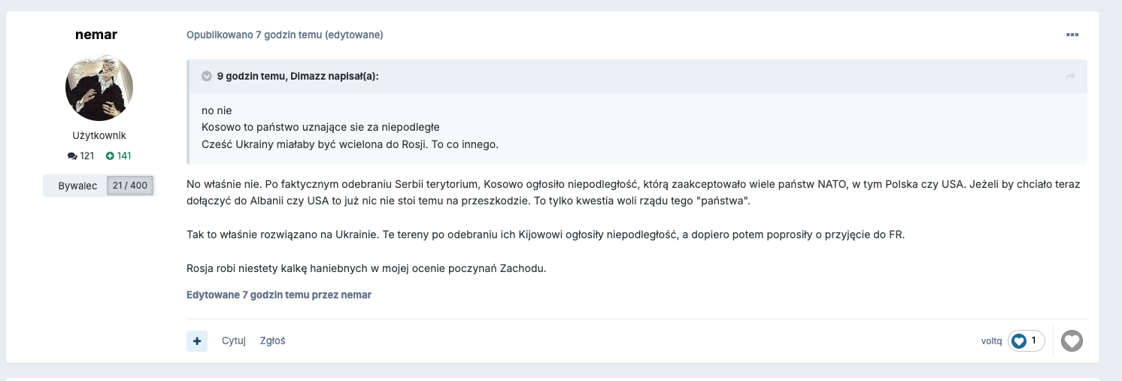Toggle multi-quote plus button
1122x381 pixels.
197,340
